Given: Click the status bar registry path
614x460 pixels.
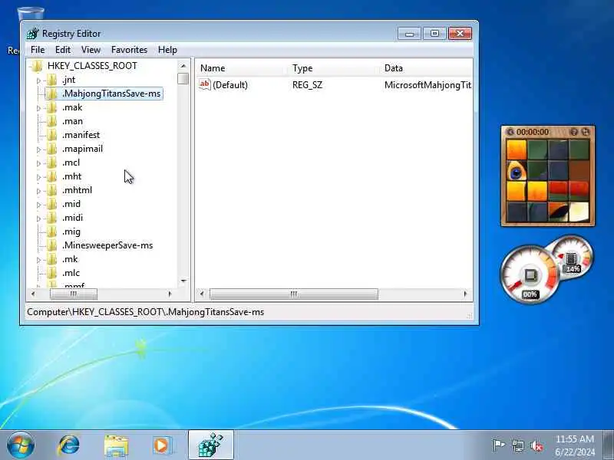Looking at the screenshot, I should click(146, 312).
